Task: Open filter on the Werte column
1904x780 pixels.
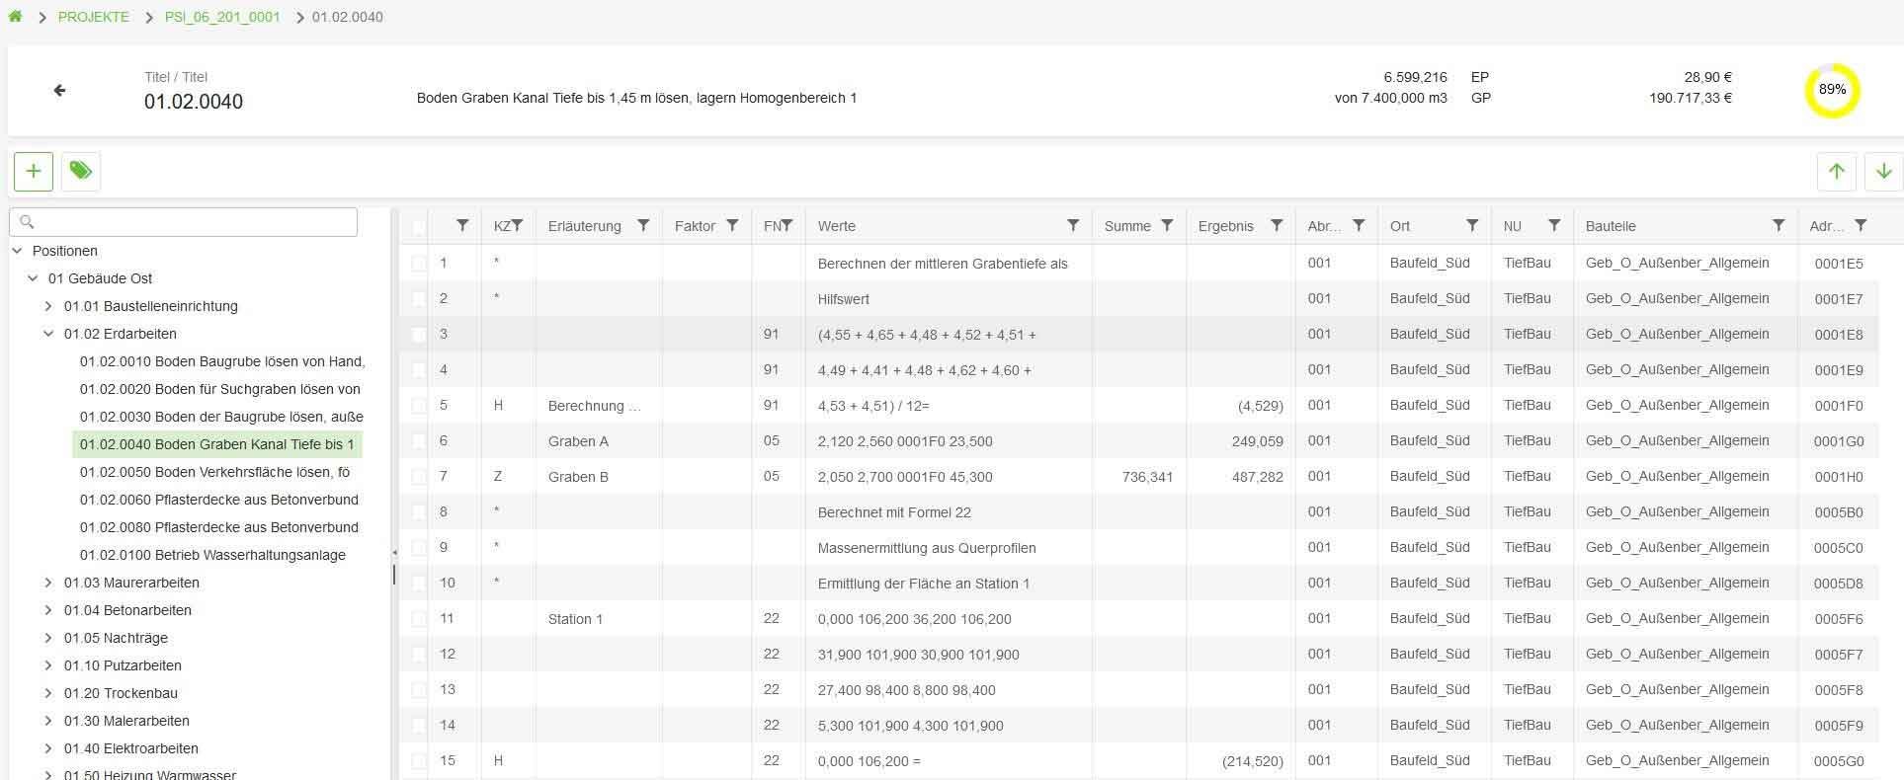Action: click(1073, 225)
